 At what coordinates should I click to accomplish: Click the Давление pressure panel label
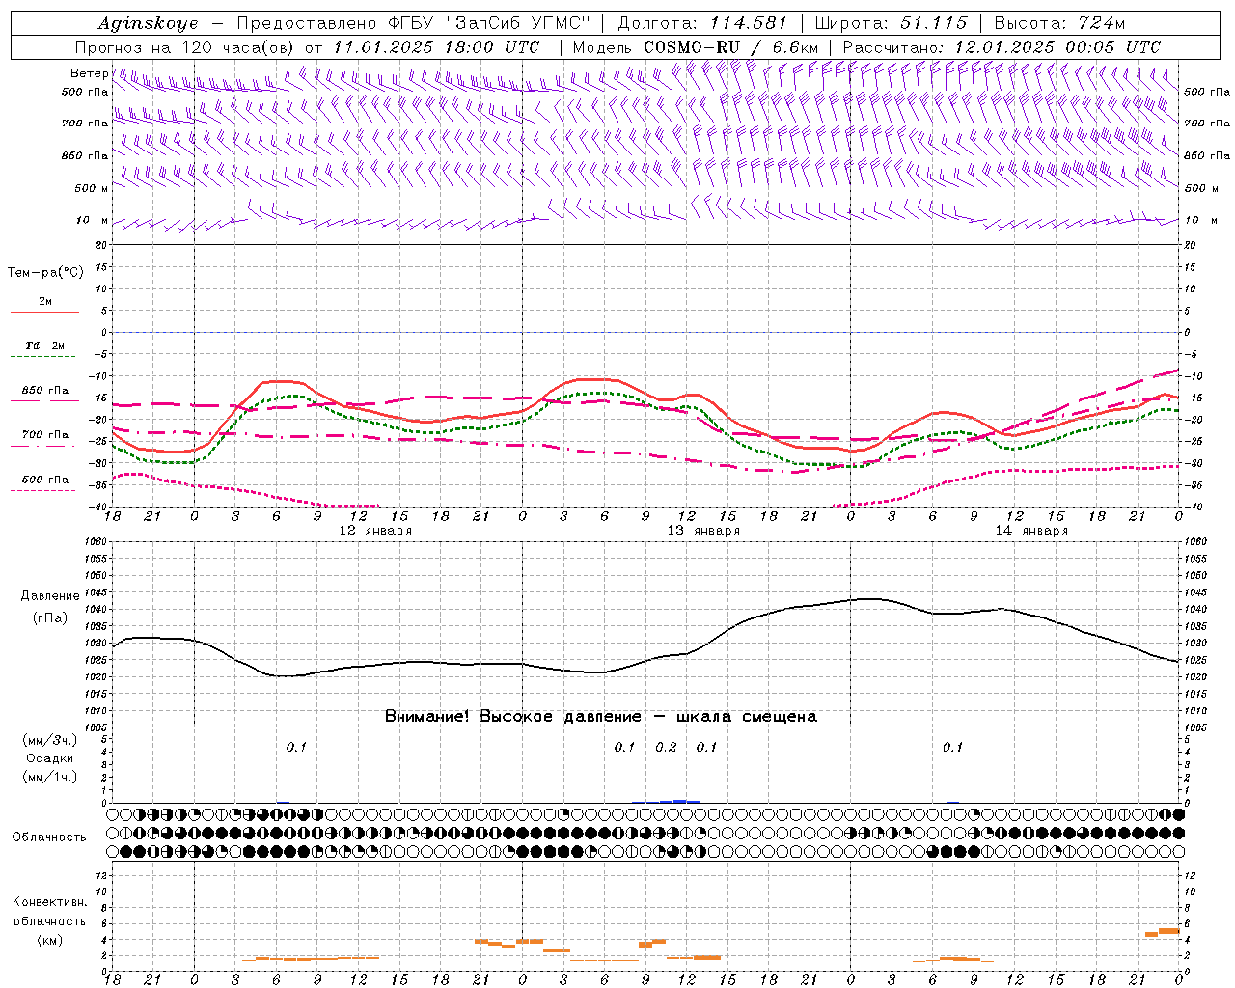(49, 596)
